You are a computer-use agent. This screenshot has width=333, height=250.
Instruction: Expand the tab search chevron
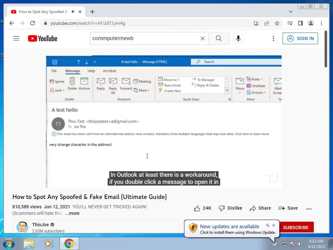coord(291,12)
